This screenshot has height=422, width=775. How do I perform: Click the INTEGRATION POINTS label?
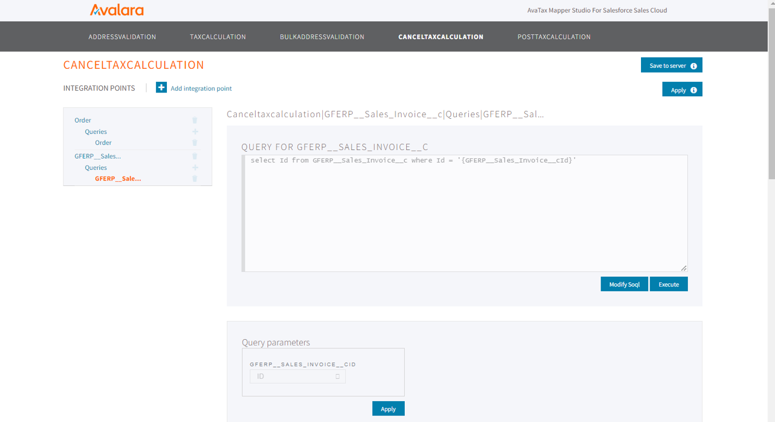(x=99, y=88)
